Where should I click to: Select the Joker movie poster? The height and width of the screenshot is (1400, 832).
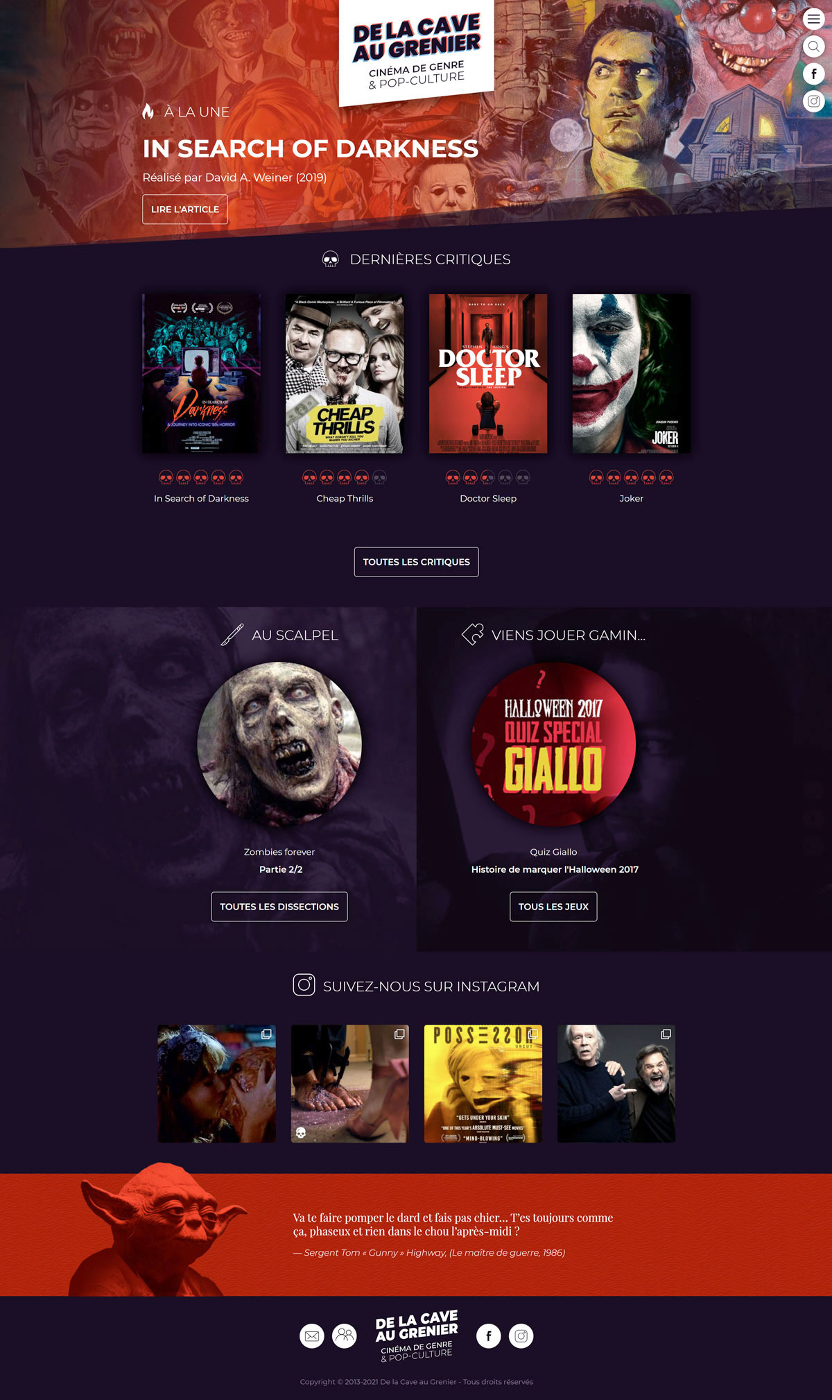pos(632,374)
